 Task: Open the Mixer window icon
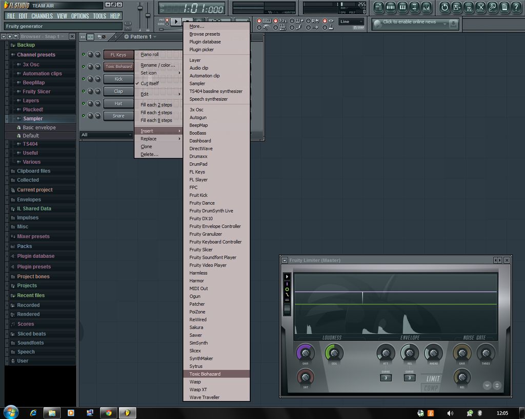426,8
